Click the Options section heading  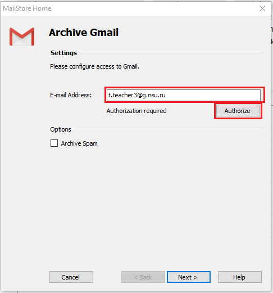tap(61, 129)
